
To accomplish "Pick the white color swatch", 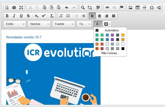I will coord(123,44).
